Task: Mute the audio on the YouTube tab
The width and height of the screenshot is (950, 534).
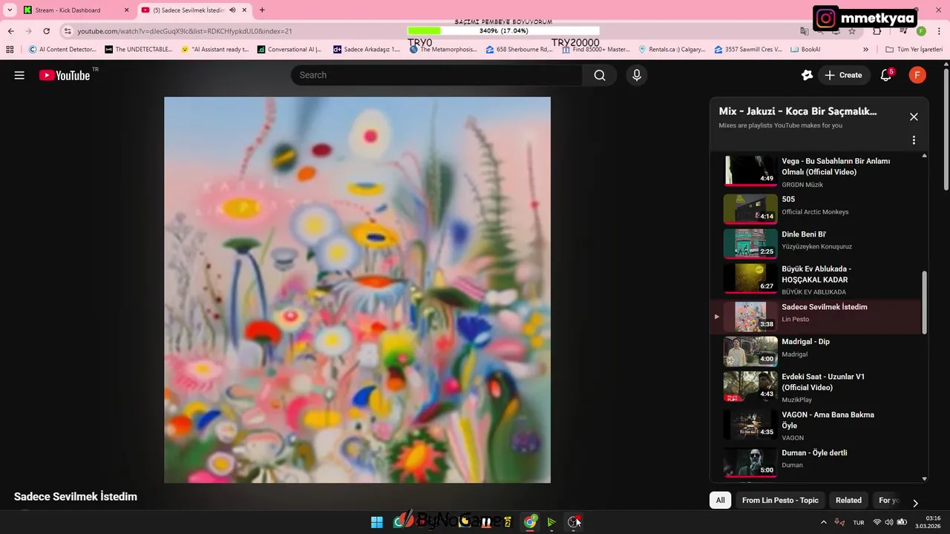Action: (232, 10)
